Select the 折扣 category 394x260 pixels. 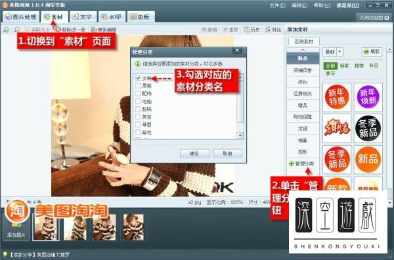pyautogui.click(x=303, y=82)
